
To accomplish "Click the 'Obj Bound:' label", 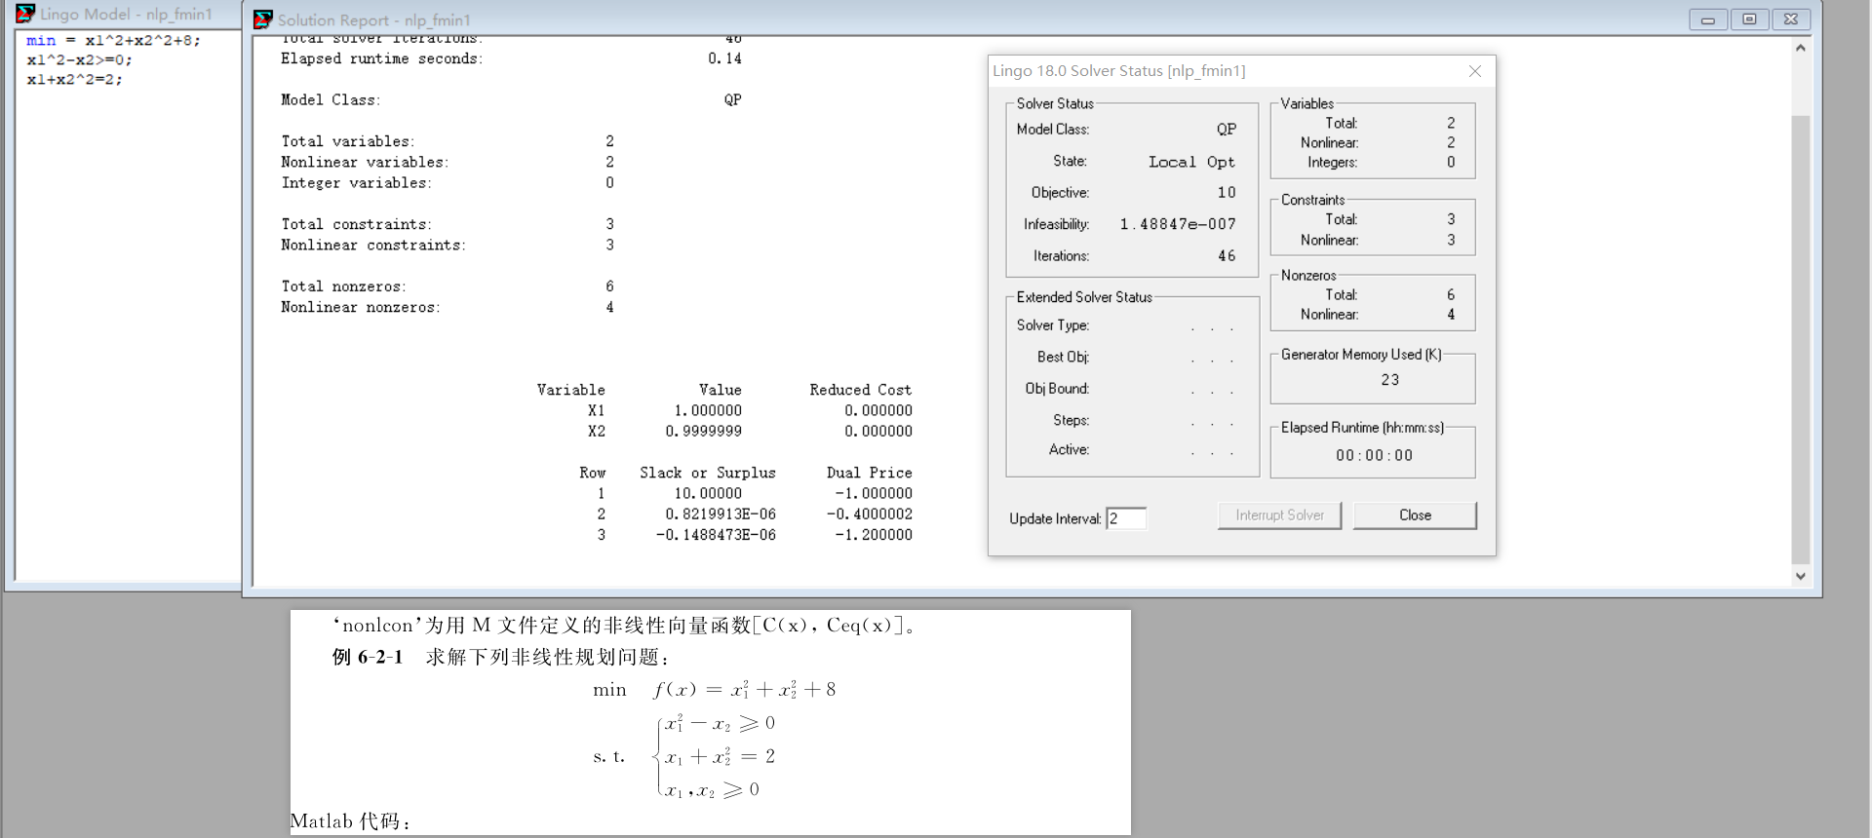I will (1057, 389).
